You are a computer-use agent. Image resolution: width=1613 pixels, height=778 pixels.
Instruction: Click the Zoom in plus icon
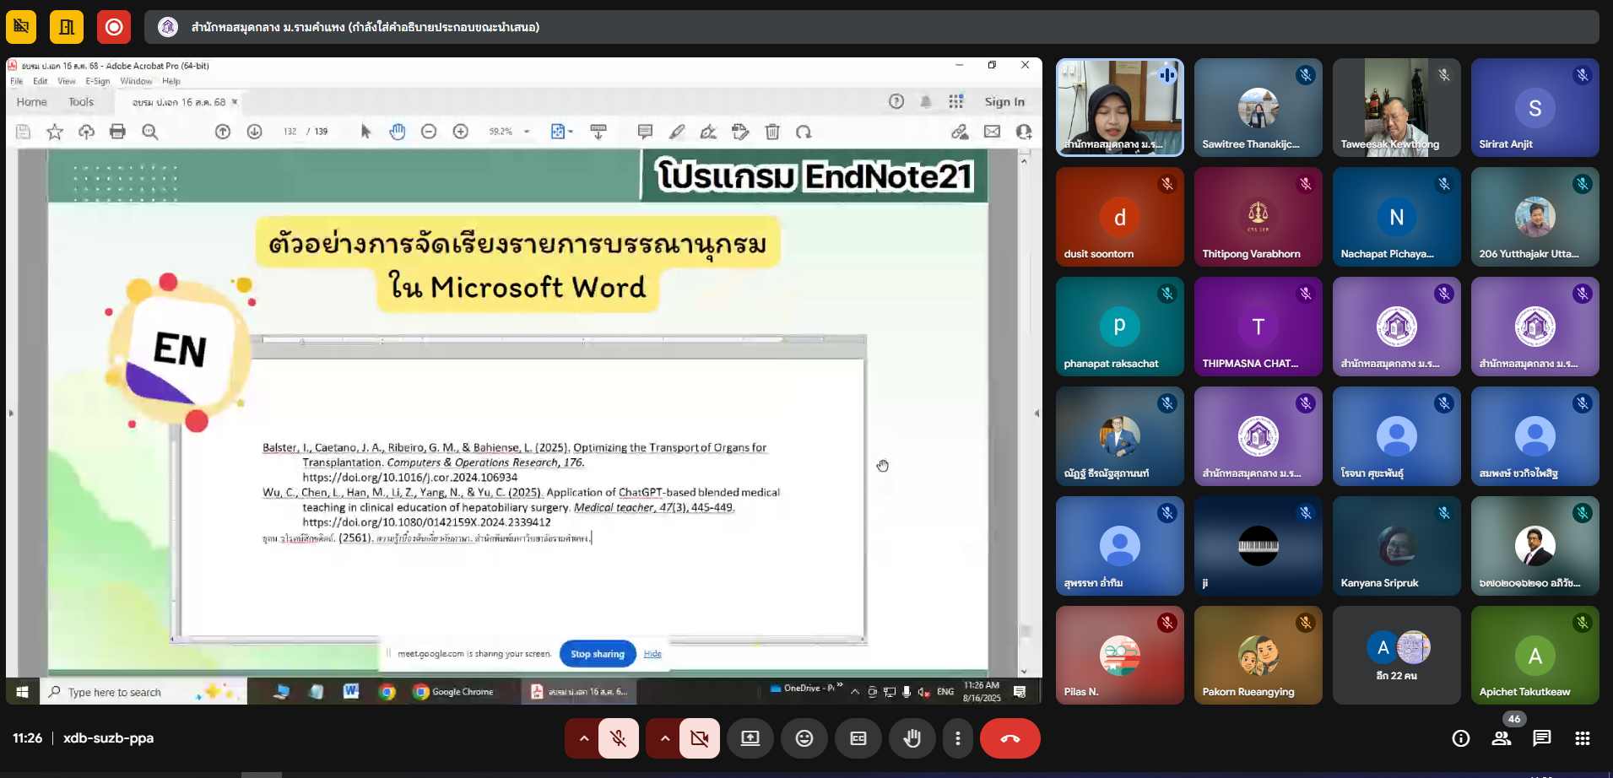click(x=461, y=132)
